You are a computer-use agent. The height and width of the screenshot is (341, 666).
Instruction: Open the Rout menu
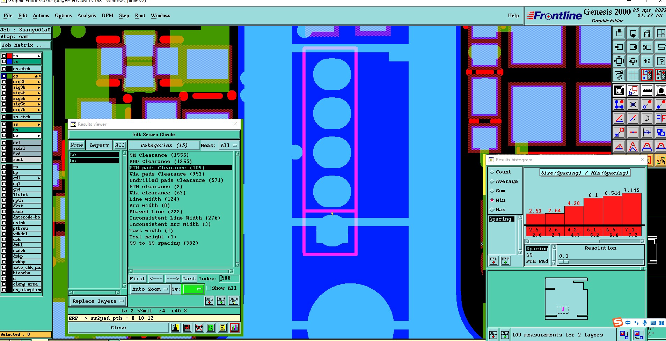pyautogui.click(x=140, y=16)
